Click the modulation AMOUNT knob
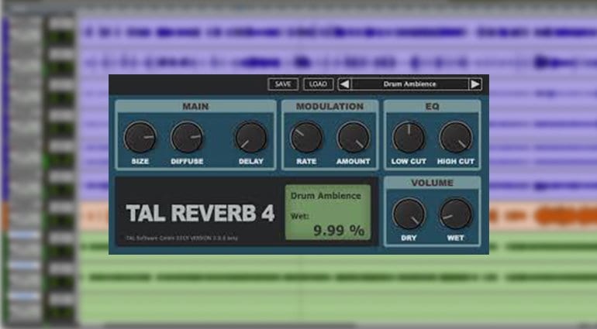This screenshot has height=329, width=597. (353, 137)
